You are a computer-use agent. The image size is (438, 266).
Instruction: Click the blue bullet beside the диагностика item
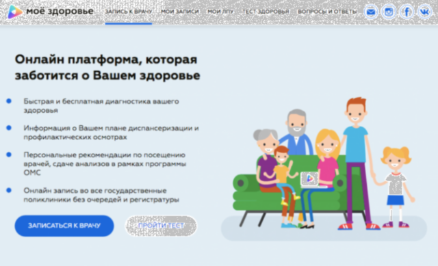coord(9,101)
